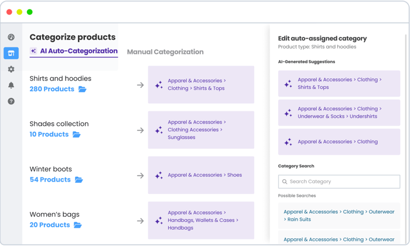The image size is (410, 246).
Task: Click Handbags category assigned to Women's bags
Action: tap(201, 220)
